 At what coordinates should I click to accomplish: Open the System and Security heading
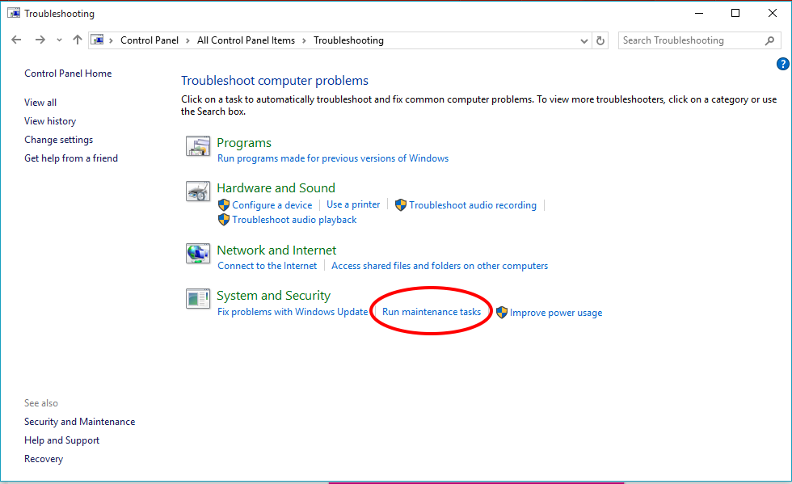(274, 296)
